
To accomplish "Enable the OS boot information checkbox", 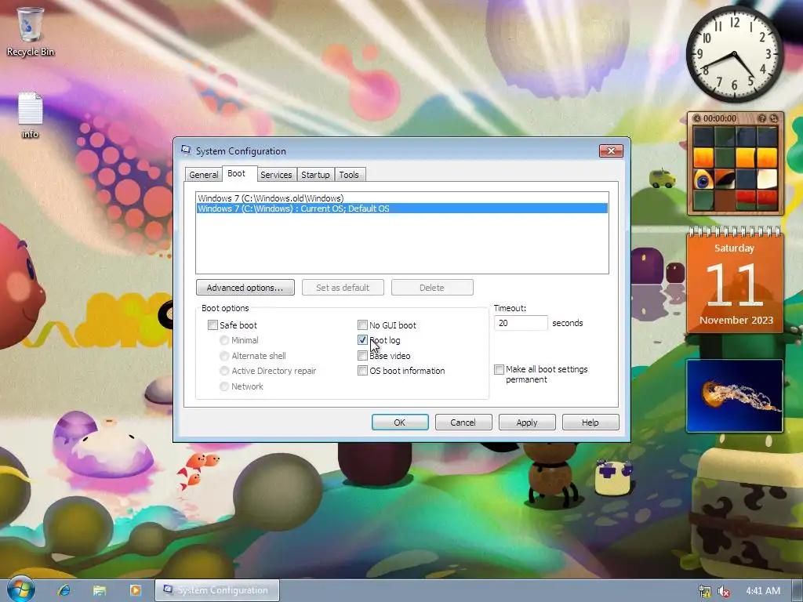I will click(x=362, y=371).
